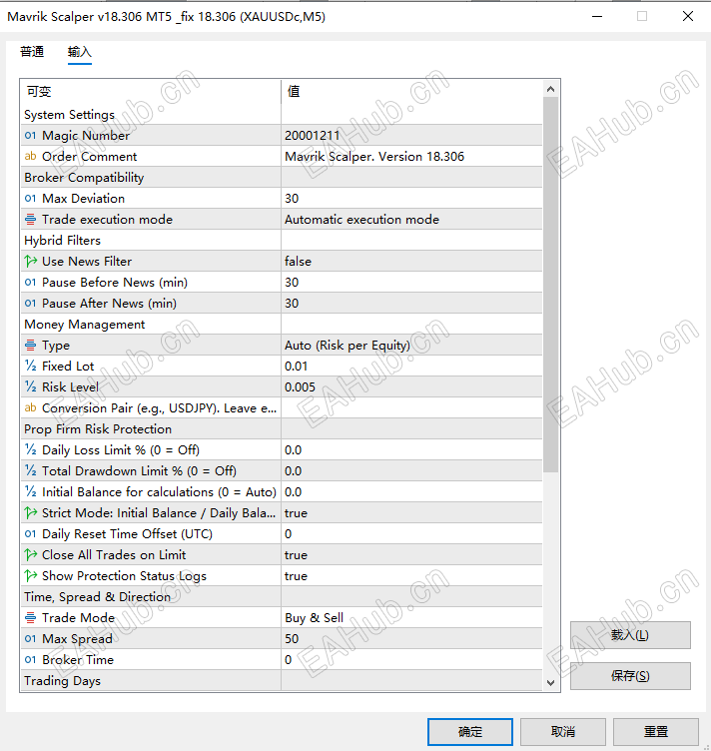711x751 pixels.
Task: Click the 保存(S) button
Action: 630,676
